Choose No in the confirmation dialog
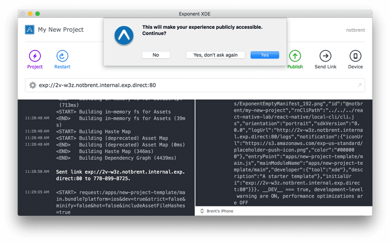Screen dimensions: 390x243 156,55
